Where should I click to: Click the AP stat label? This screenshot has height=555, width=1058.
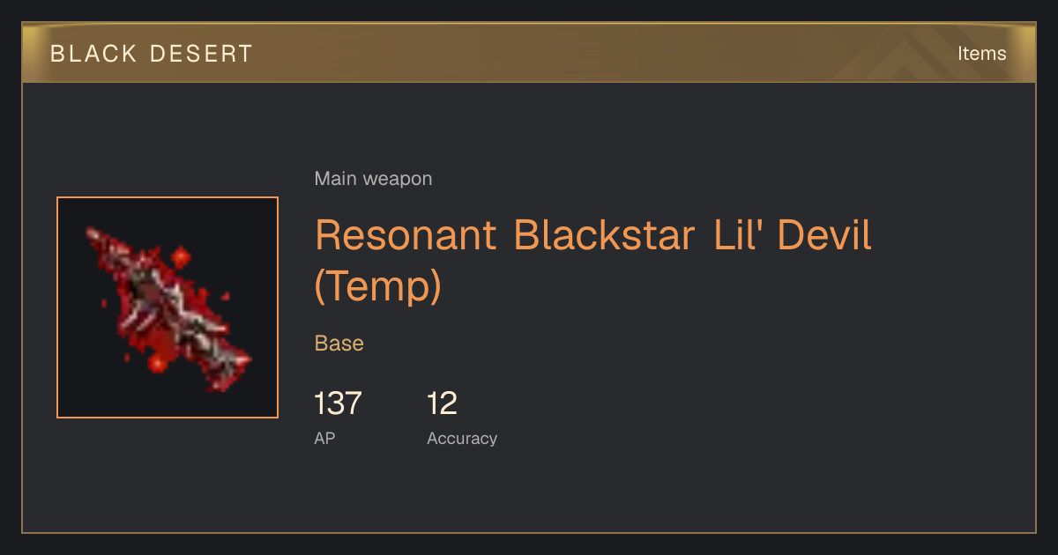tap(324, 438)
